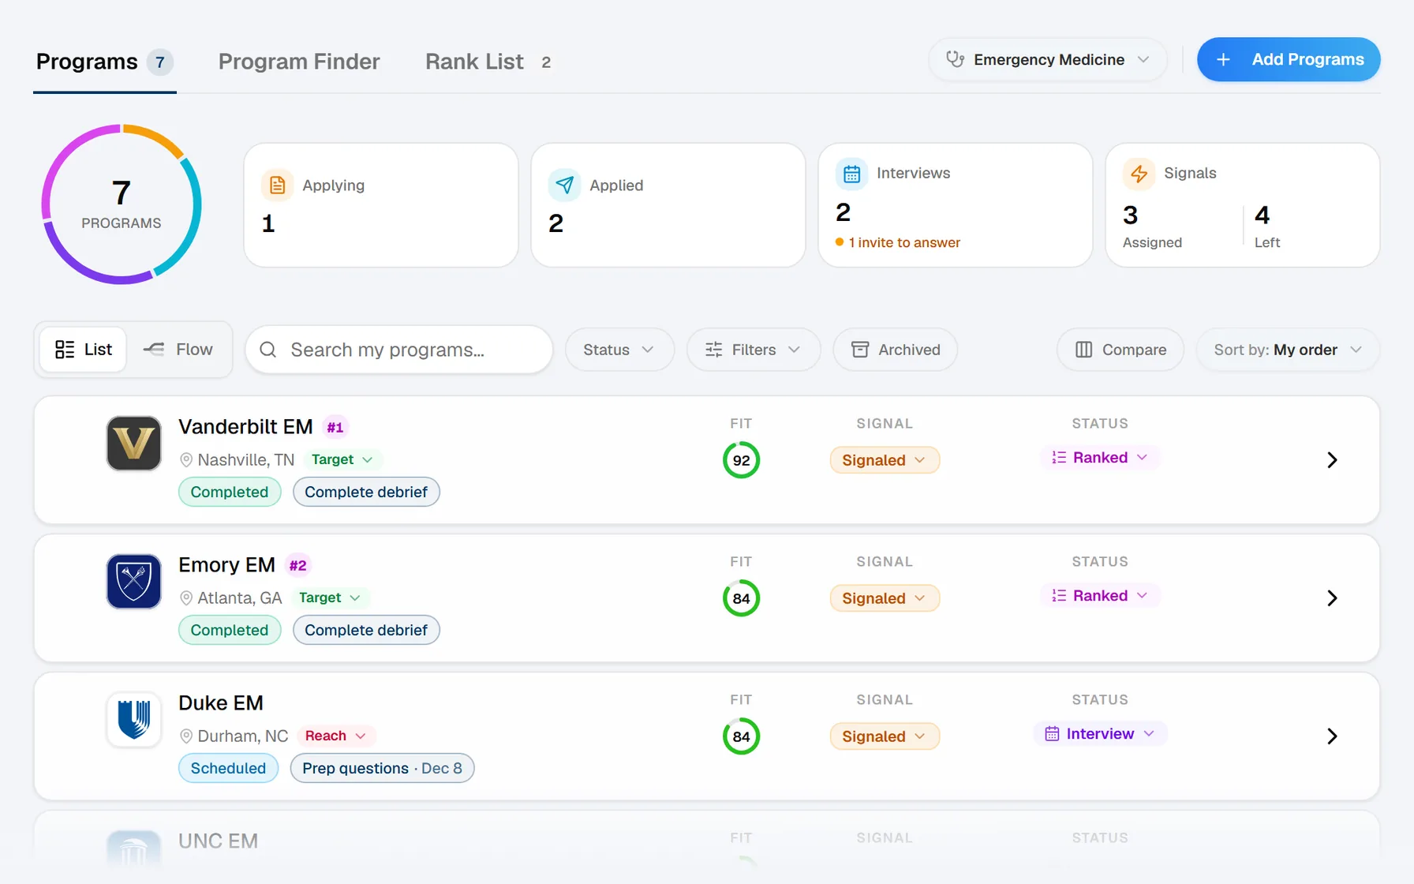Expand the Filters dropdown
The height and width of the screenshot is (884, 1414).
[754, 350]
